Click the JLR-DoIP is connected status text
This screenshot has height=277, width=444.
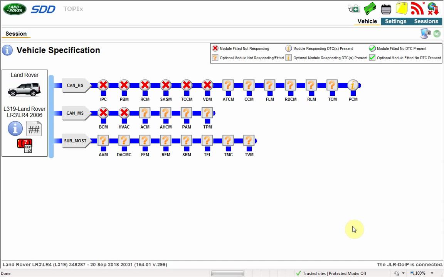click(410, 265)
